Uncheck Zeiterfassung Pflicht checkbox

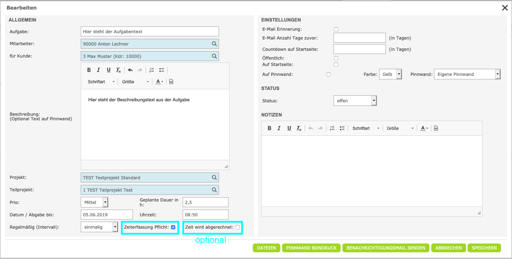[173, 227]
